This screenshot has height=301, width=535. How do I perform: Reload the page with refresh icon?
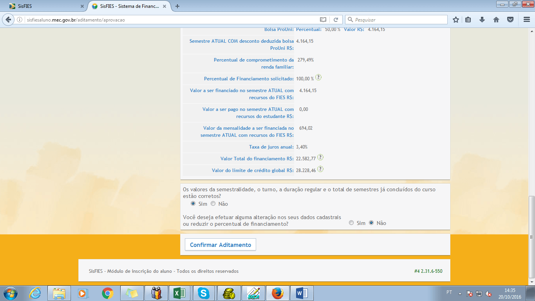(336, 20)
